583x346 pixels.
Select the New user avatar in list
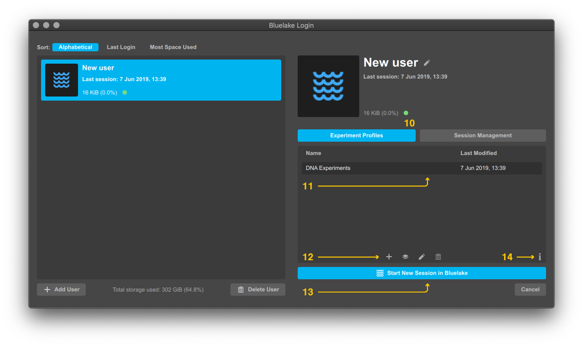(62, 80)
